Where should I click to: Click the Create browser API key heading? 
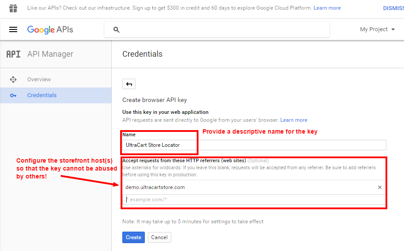tap(154, 100)
